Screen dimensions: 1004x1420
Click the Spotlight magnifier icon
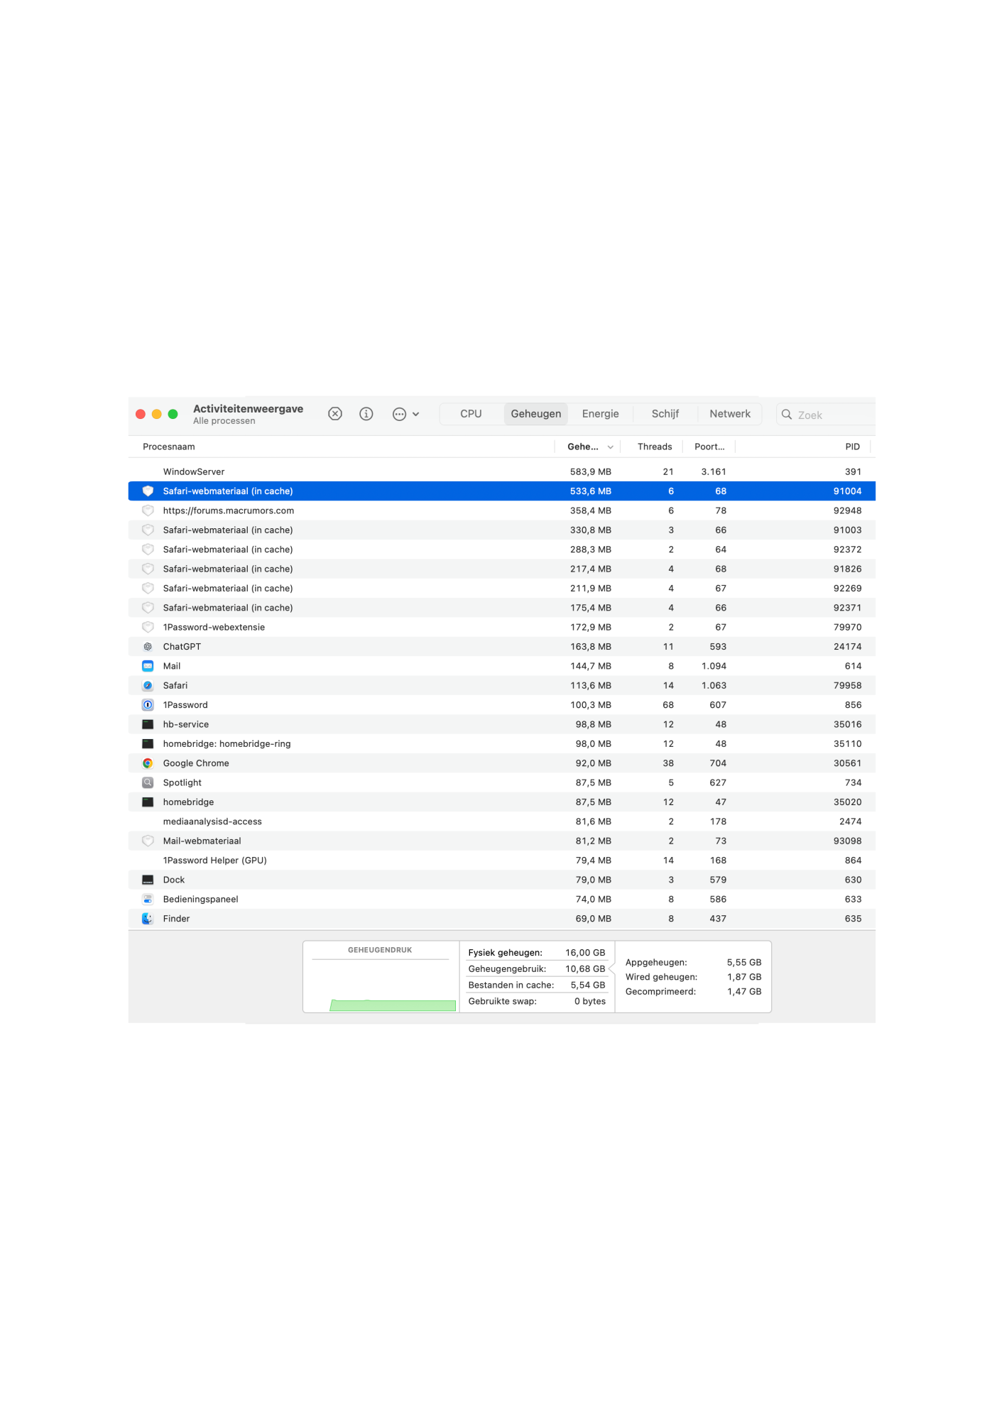(148, 782)
